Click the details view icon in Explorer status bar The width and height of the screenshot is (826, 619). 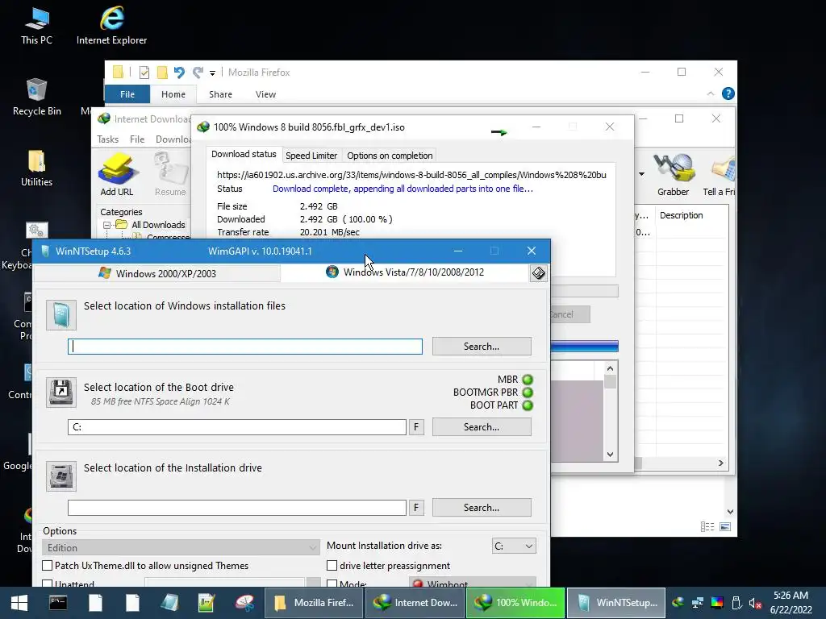(707, 526)
